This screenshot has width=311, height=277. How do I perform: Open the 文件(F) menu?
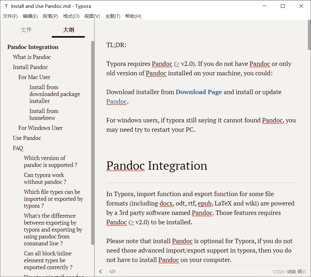click(x=10, y=16)
